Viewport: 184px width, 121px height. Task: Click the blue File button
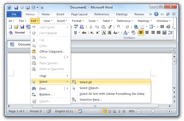click(14, 14)
